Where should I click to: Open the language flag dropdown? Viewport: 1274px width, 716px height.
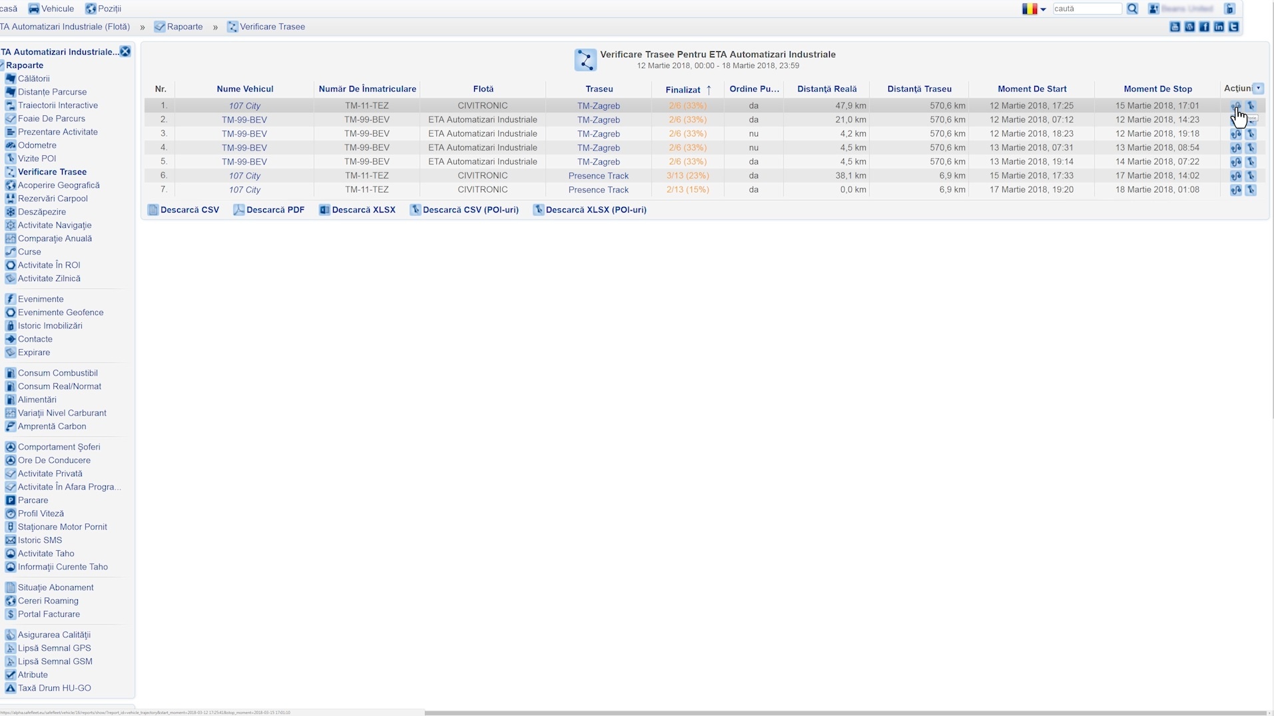1034,9
